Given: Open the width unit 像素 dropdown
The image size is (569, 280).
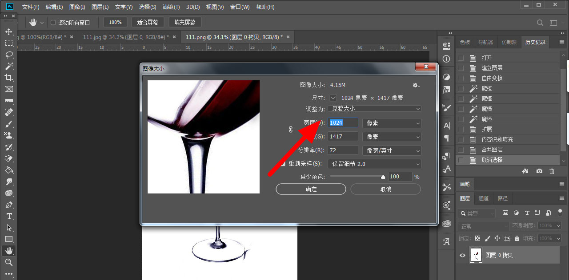Looking at the screenshot, I should pyautogui.click(x=392, y=123).
